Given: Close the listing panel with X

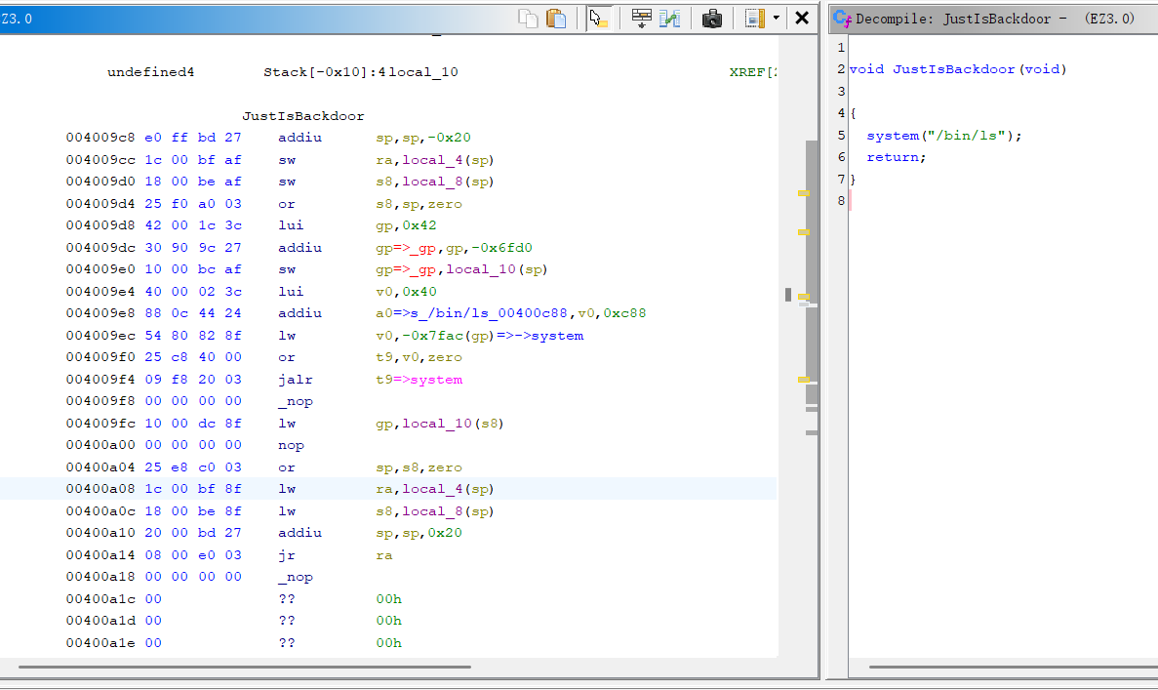Looking at the screenshot, I should coord(802,18).
